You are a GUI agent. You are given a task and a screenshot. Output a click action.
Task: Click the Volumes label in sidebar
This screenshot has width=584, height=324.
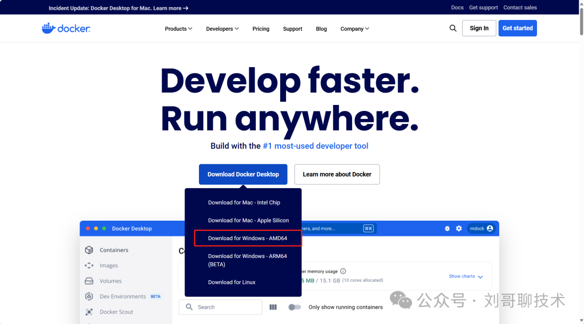(111, 281)
